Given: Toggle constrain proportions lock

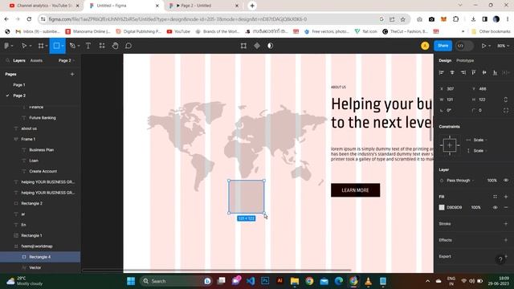Looking at the screenshot, I should (x=506, y=100).
